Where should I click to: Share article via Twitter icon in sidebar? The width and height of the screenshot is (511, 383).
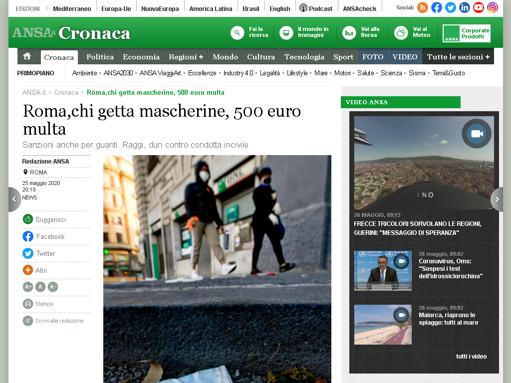pyautogui.click(x=28, y=253)
